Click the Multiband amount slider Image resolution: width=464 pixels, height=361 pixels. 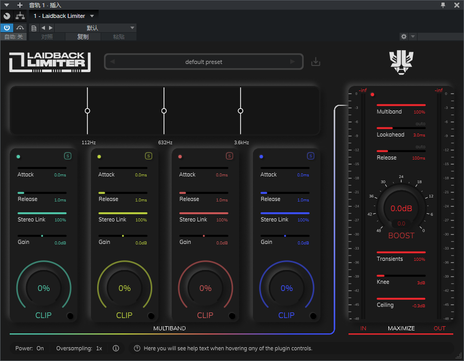click(x=401, y=105)
